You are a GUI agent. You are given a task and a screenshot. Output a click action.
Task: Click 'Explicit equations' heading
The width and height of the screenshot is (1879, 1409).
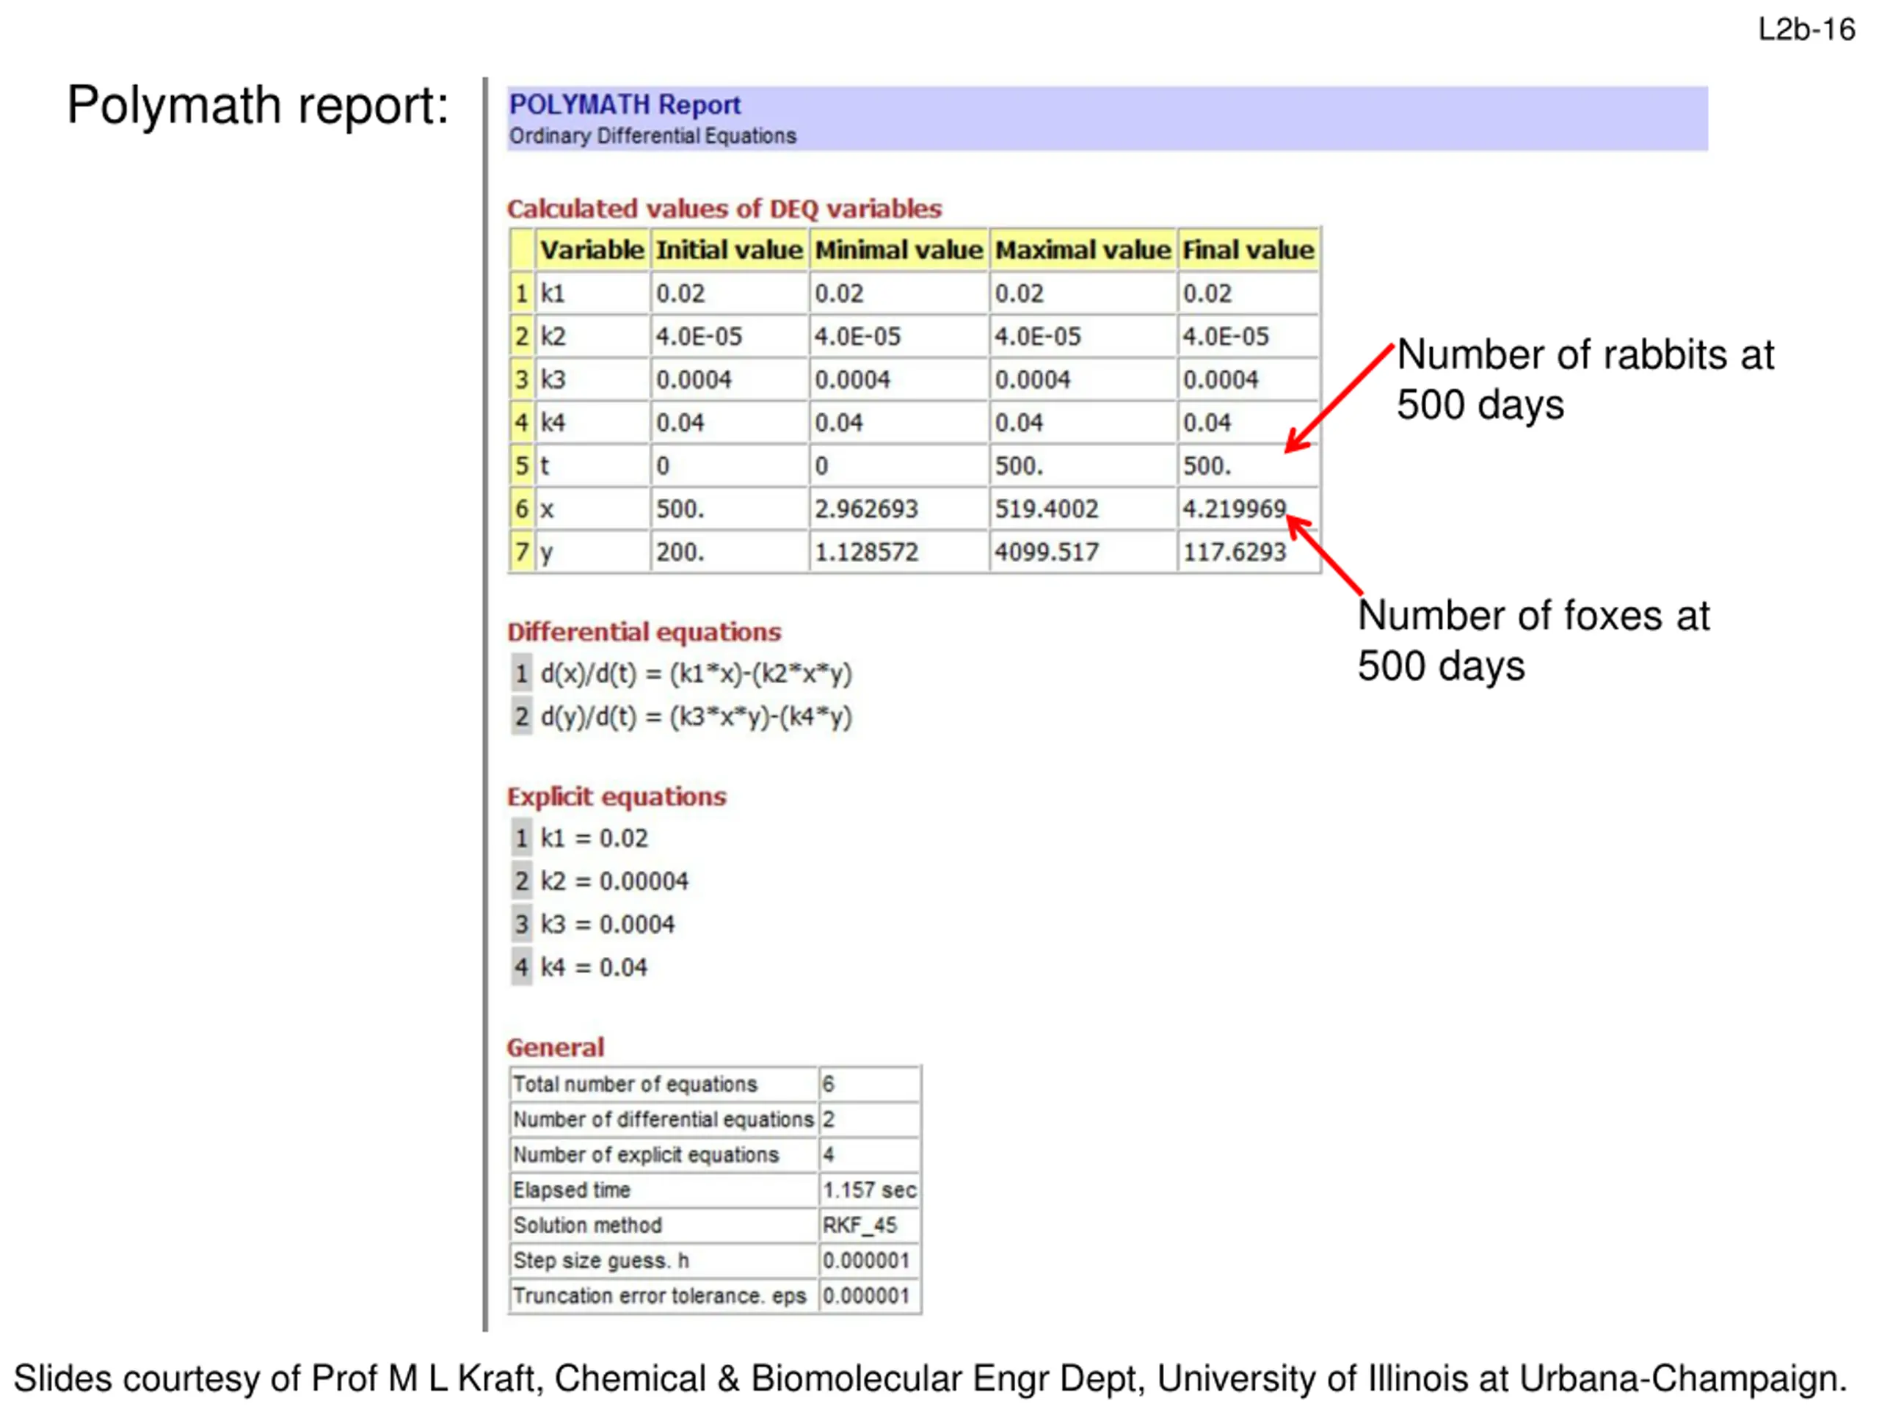pos(617,797)
